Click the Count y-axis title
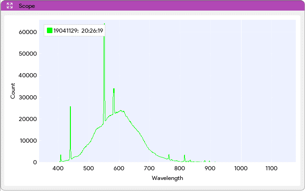The height and width of the screenshot is (191, 305). 13,91
